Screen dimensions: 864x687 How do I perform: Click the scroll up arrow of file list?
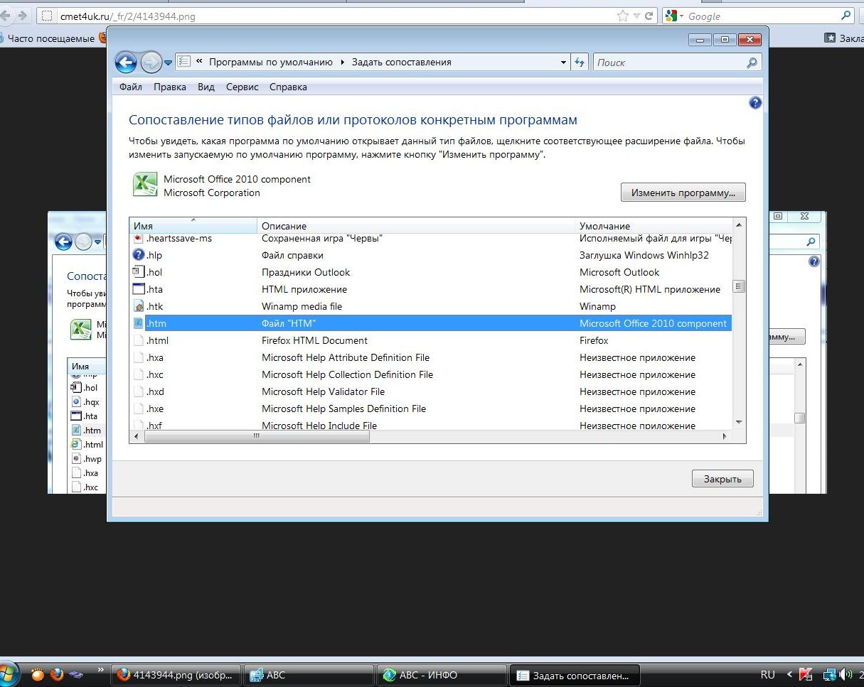739,225
